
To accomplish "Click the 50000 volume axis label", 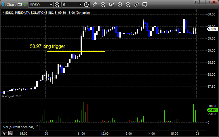I will coord(212,106).
